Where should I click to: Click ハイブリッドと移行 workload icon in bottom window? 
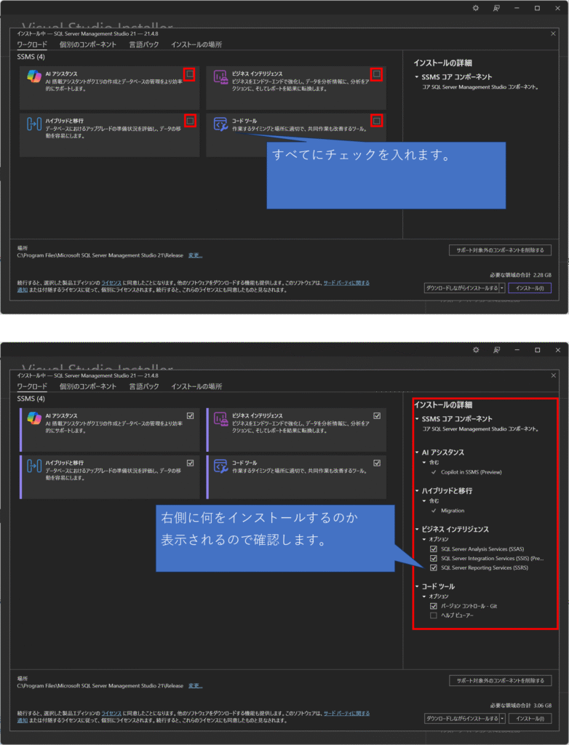[x=33, y=466]
